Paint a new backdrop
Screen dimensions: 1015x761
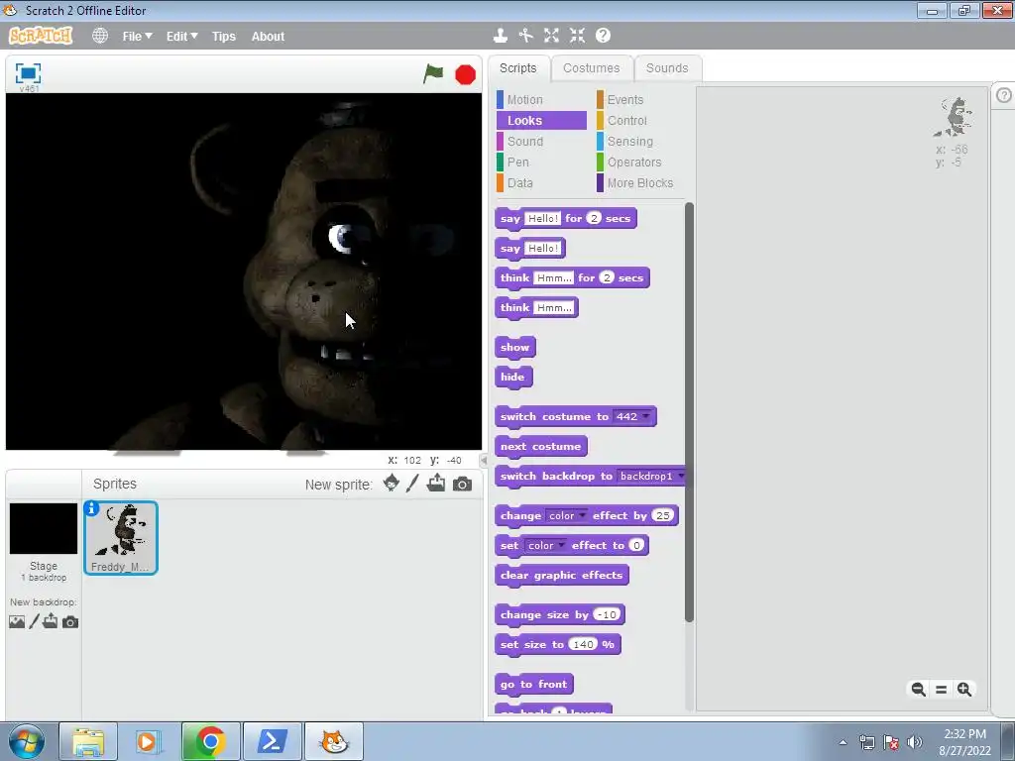point(35,621)
